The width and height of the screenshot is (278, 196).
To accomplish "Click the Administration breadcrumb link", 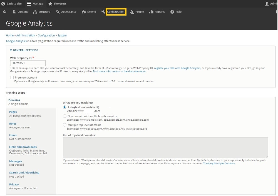I will pos(26,35).
